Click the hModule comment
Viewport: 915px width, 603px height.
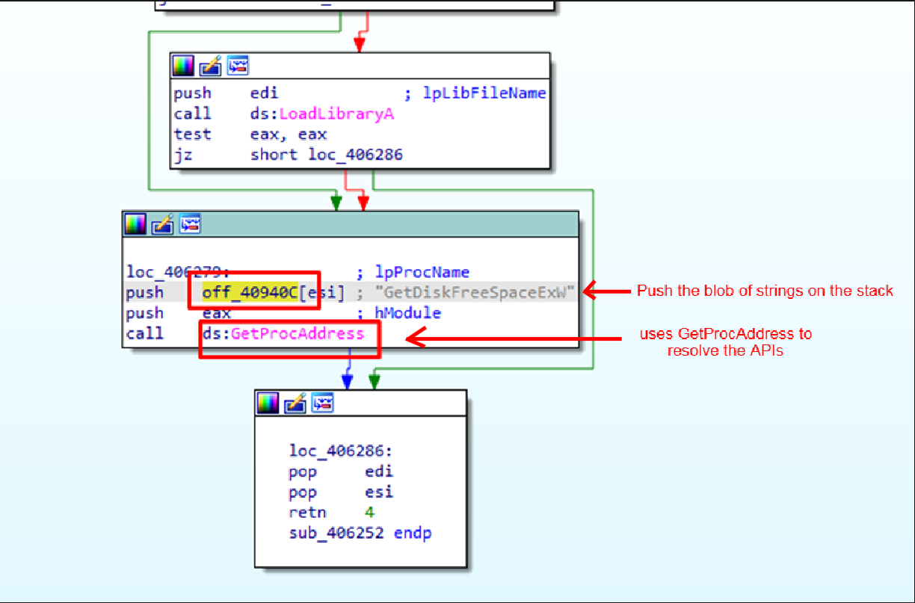point(399,313)
